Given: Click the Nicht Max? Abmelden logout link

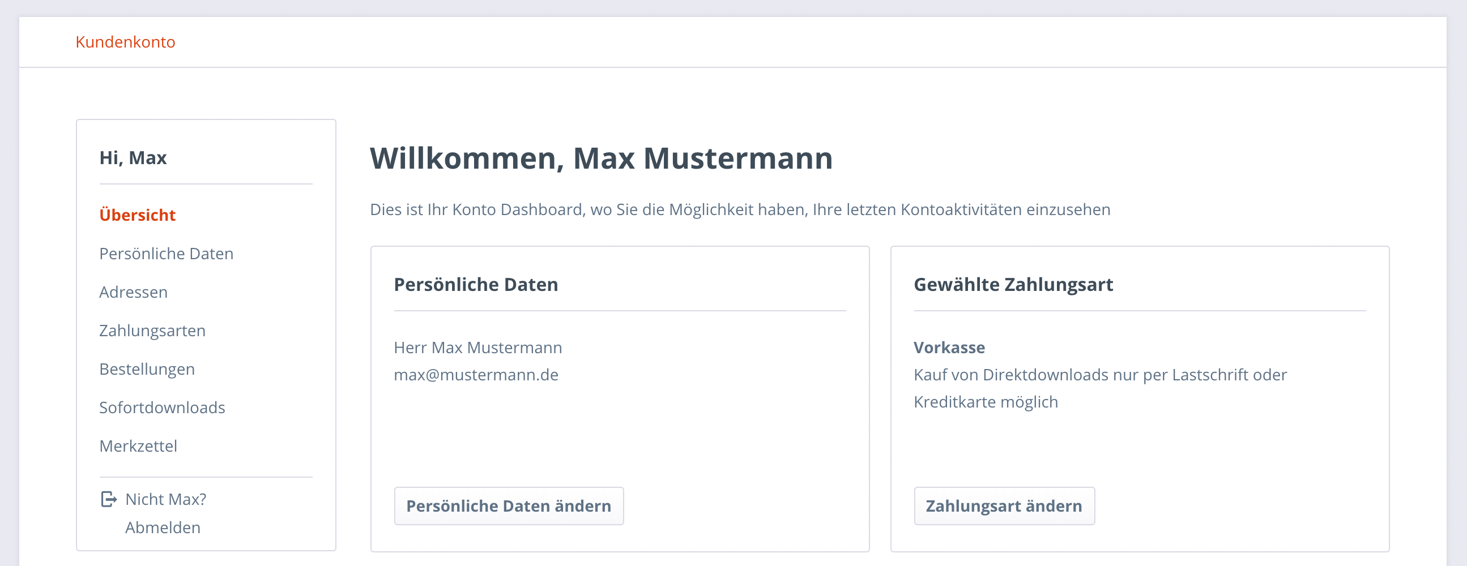Looking at the screenshot, I should (x=166, y=514).
